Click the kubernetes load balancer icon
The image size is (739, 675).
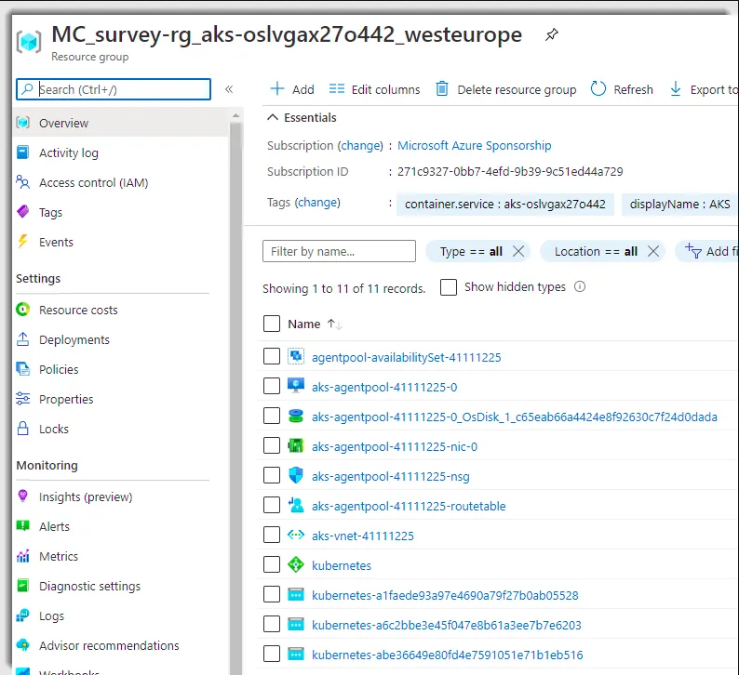pyautogui.click(x=296, y=564)
